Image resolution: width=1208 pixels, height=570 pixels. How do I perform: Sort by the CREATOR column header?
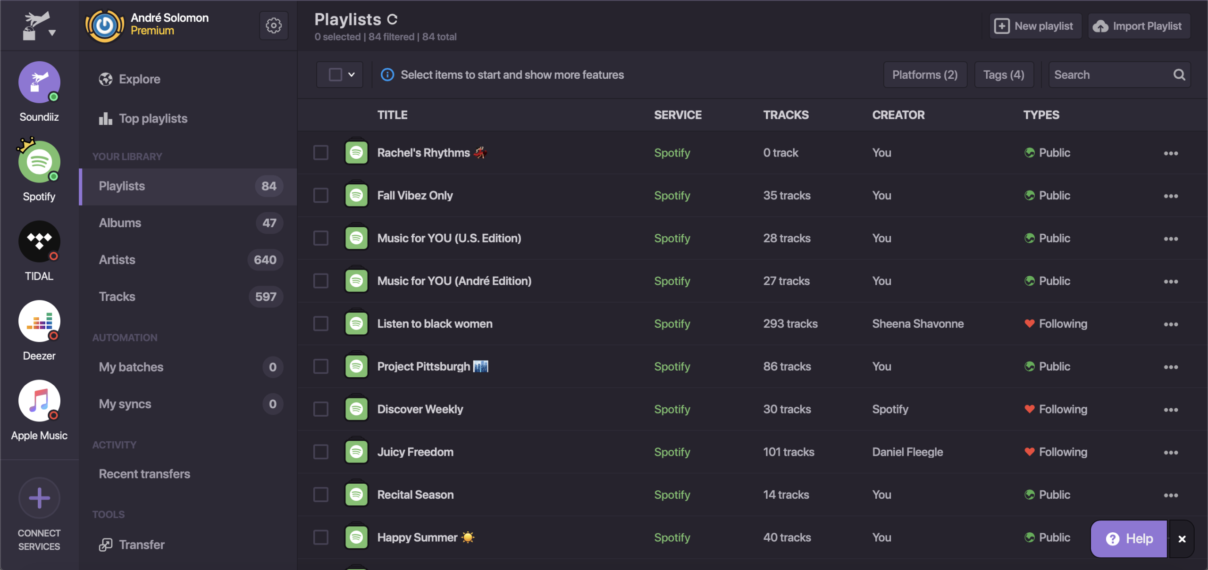click(x=898, y=115)
